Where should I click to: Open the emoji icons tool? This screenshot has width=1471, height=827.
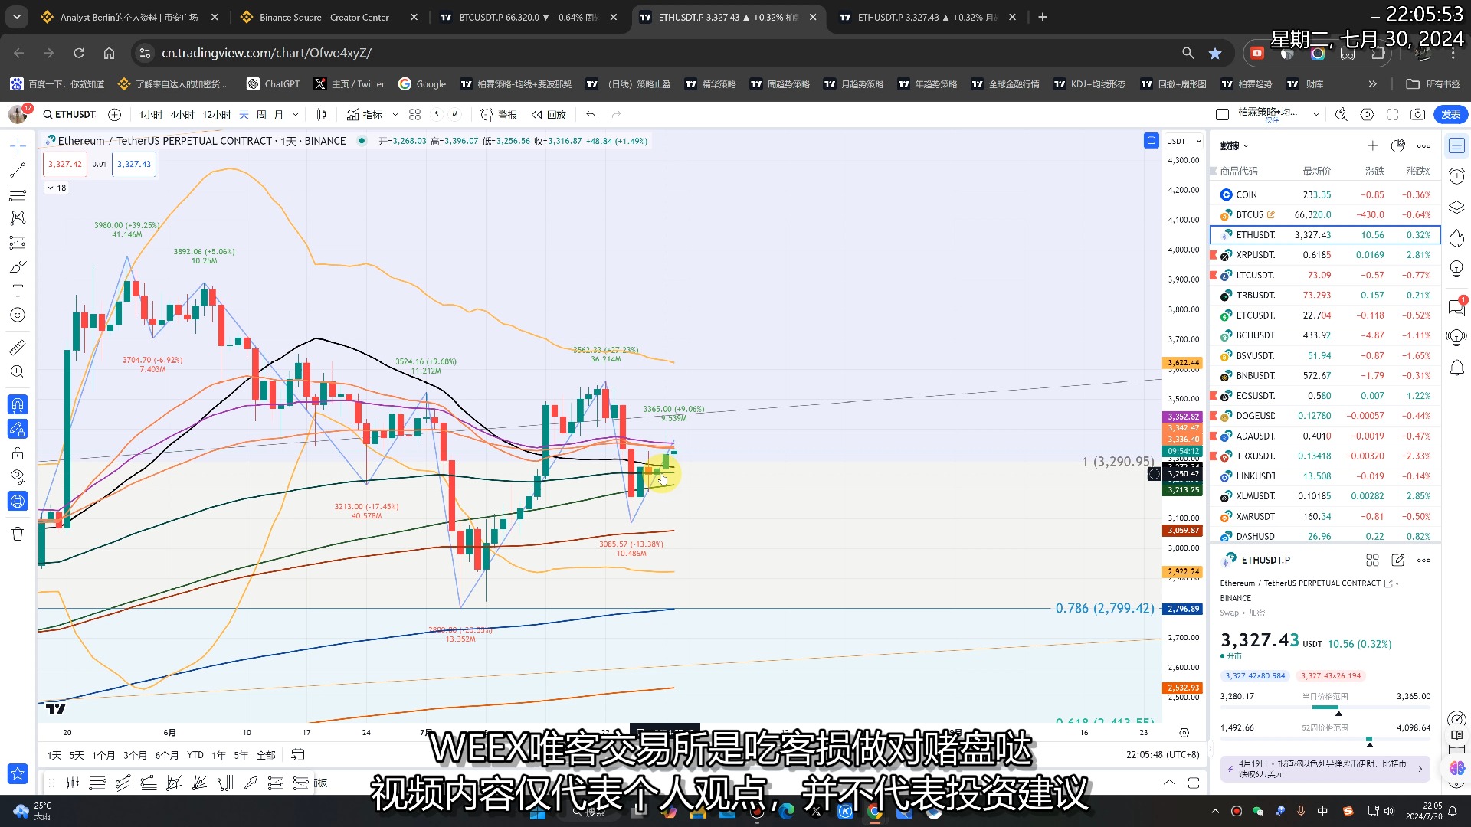(x=18, y=315)
